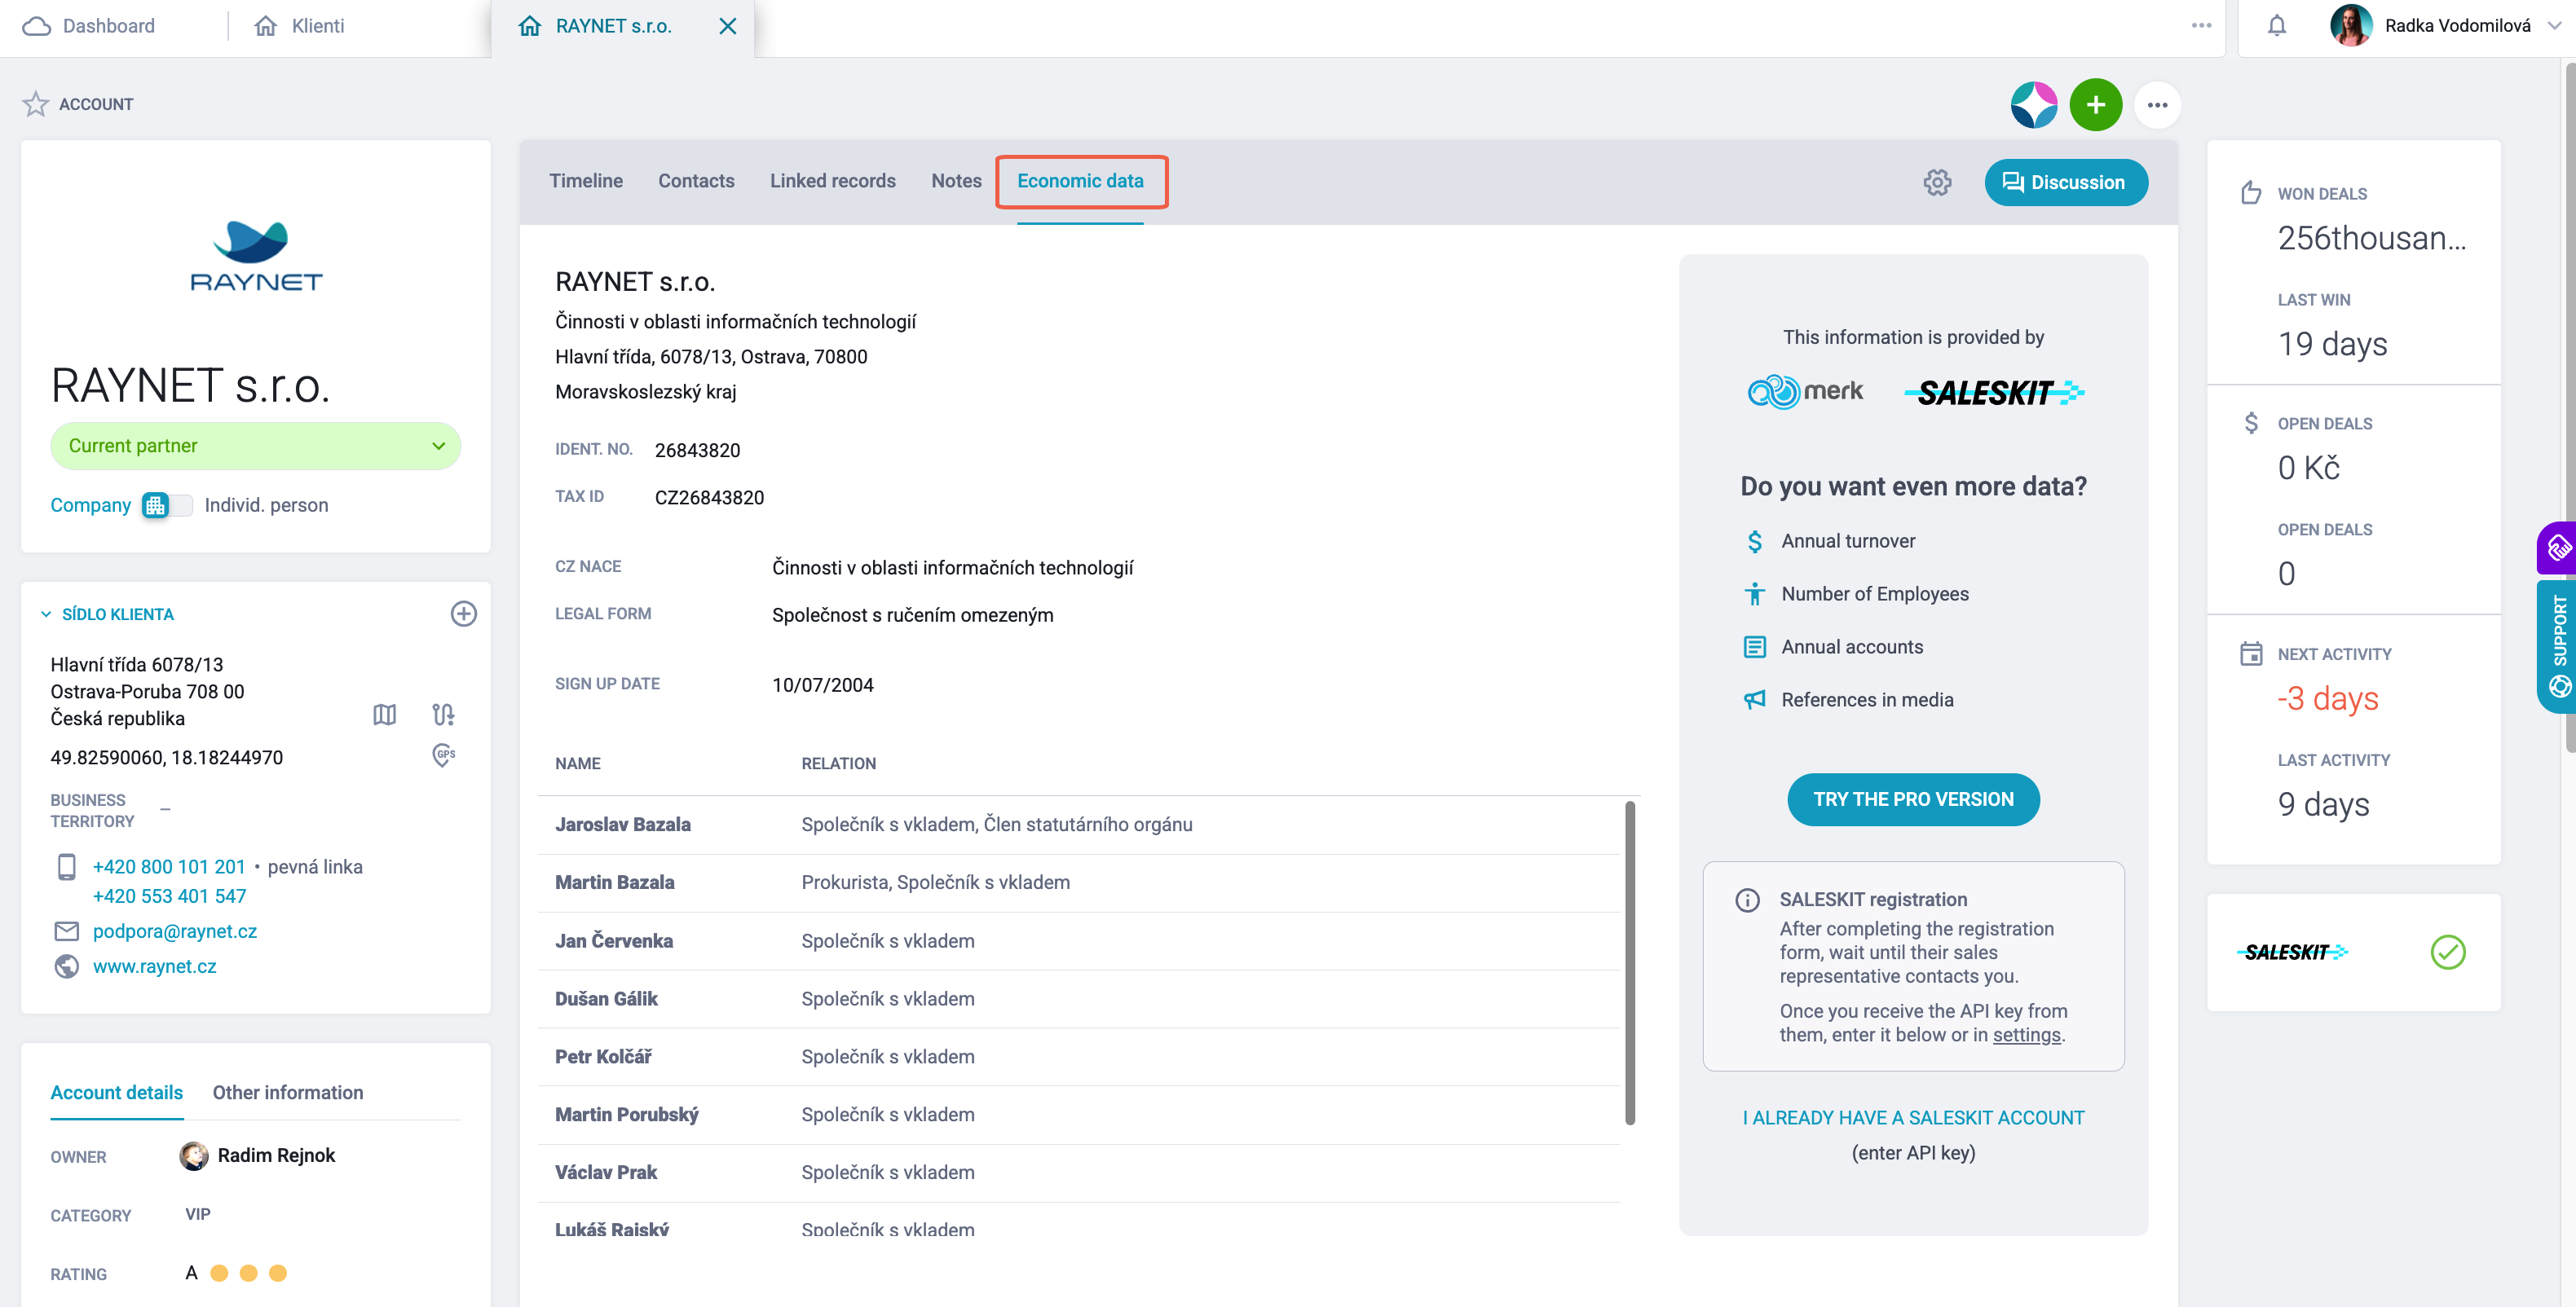2576x1307 pixels.
Task: Open the Linked records tab
Action: pyautogui.click(x=833, y=181)
